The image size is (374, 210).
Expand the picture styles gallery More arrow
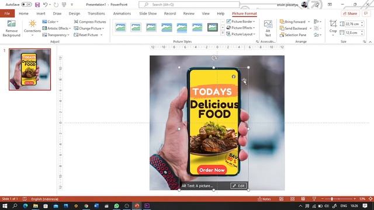point(223,33)
